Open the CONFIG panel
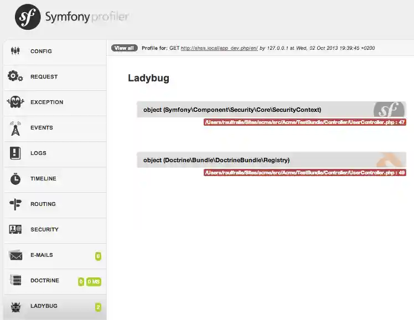 coord(55,51)
